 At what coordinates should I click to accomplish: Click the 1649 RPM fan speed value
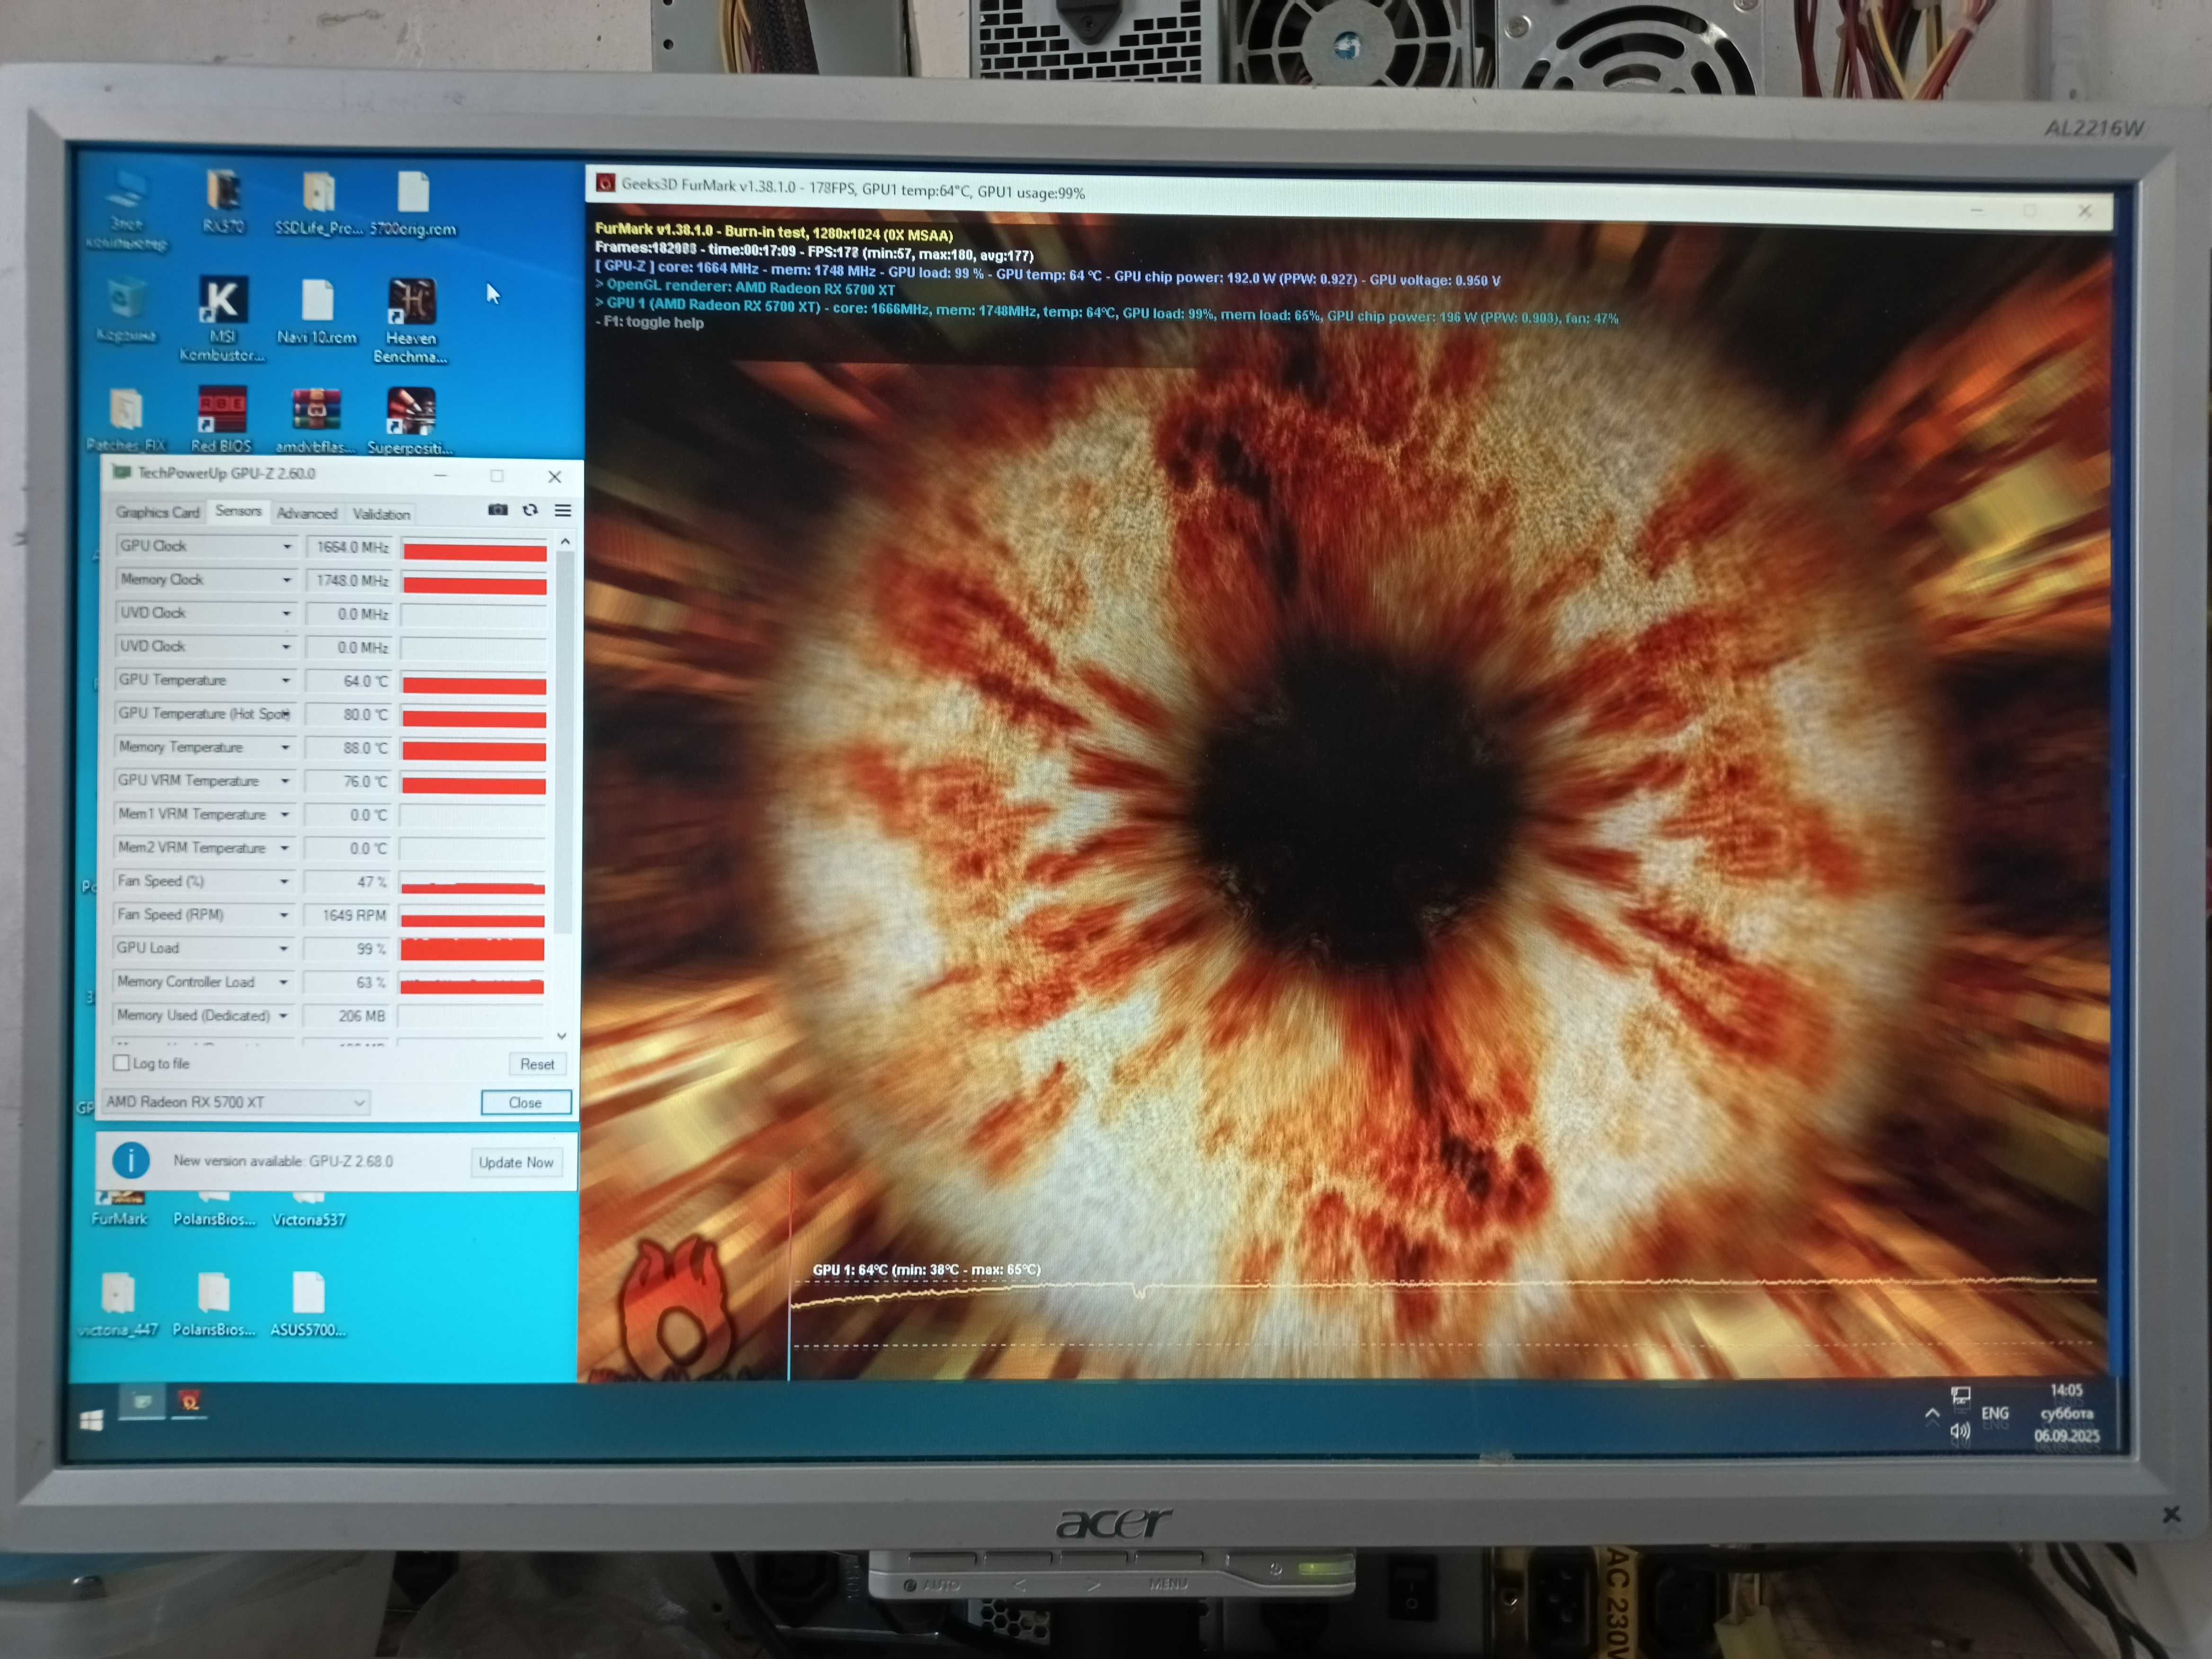point(346,915)
